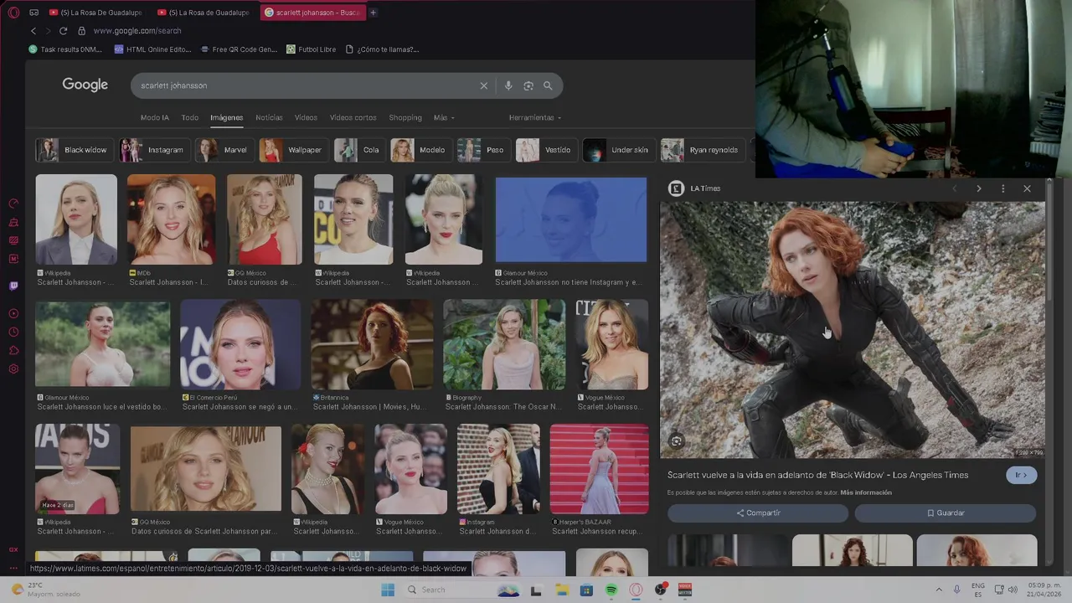Image resolution: width=1072 pixels, height=603 pixels.
Task: Start voice search with the microphone icon
Action: (x=508, y=85)
